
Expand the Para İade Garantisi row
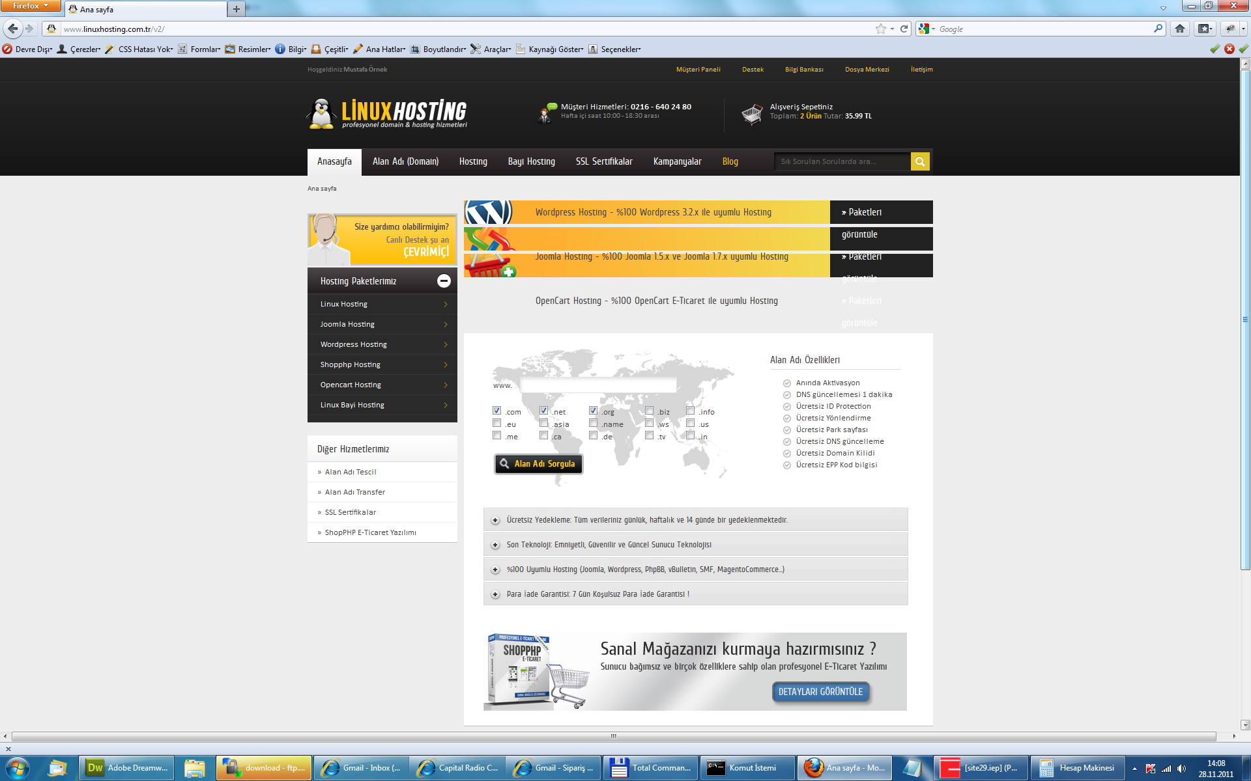(495, 594)
